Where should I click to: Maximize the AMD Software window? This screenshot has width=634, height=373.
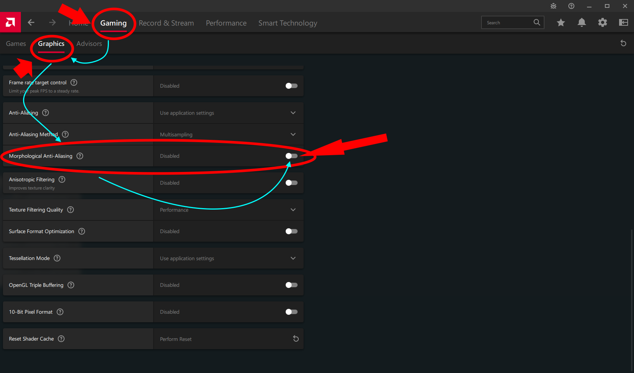[x=607, y=6]
